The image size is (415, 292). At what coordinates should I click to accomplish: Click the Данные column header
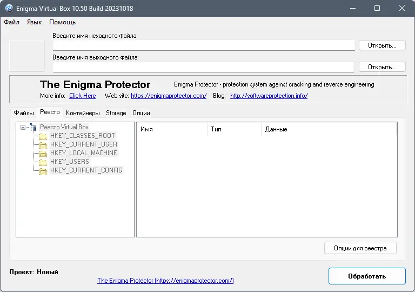[329, 129]
